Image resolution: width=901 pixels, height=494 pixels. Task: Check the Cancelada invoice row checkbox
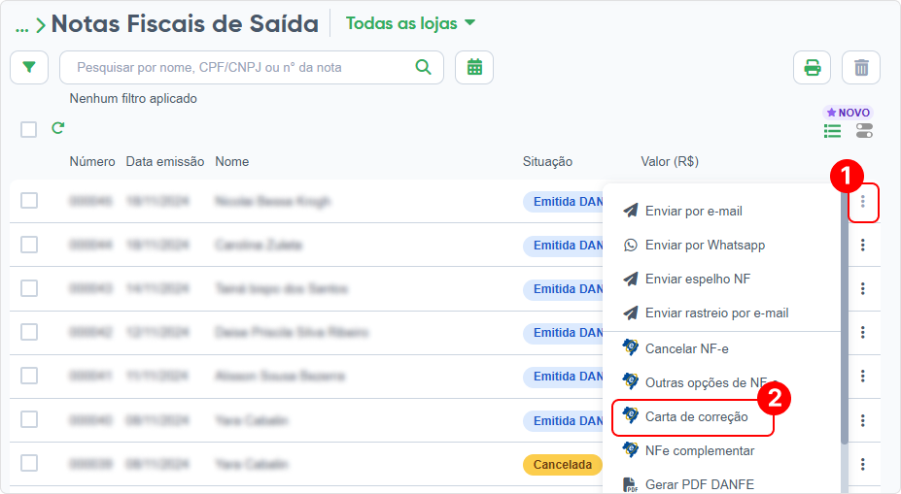29,464
